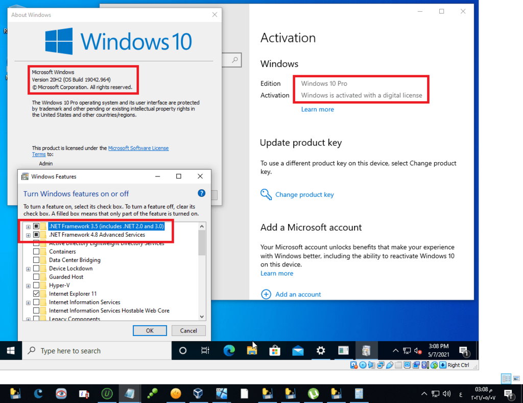Enable Device Lockdown checkbox
The width and height of the screenshot is (523, 403).
(36, 268)
